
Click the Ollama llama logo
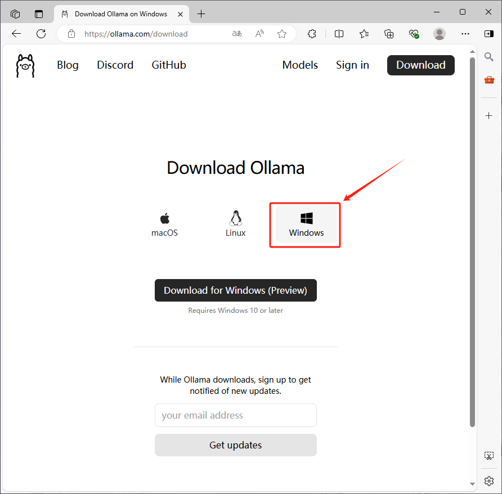pos(25,66)
